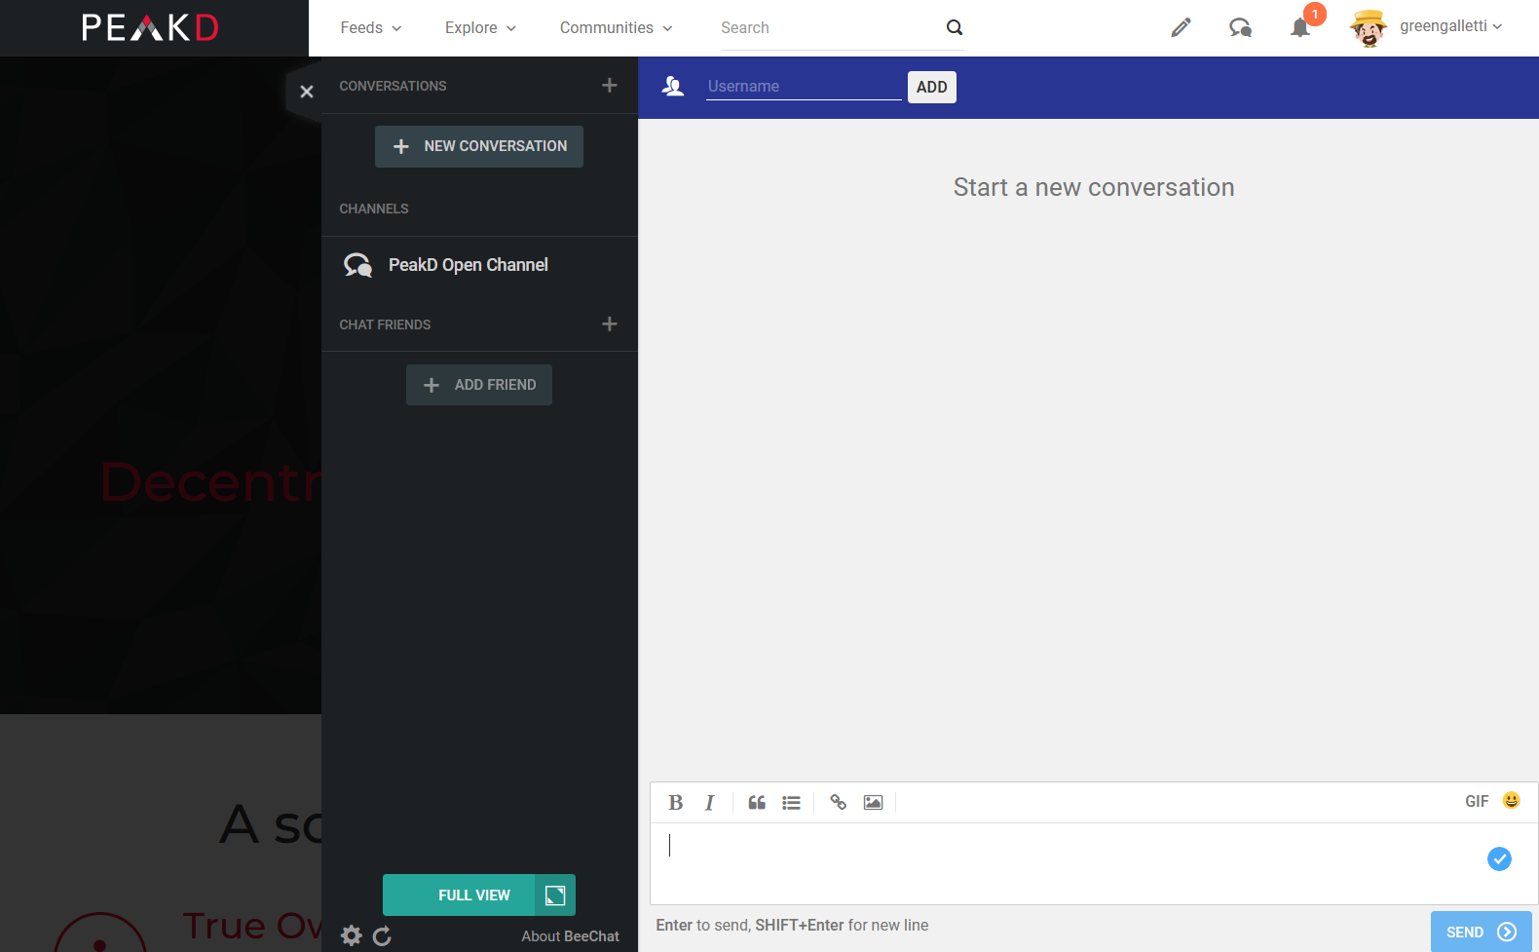Click the Chat Friends section label
The height and width of the screenshot is (952, 1539).
385,324
